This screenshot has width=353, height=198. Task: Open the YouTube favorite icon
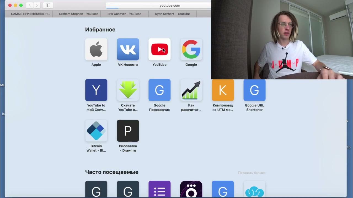tap(159, 49)
